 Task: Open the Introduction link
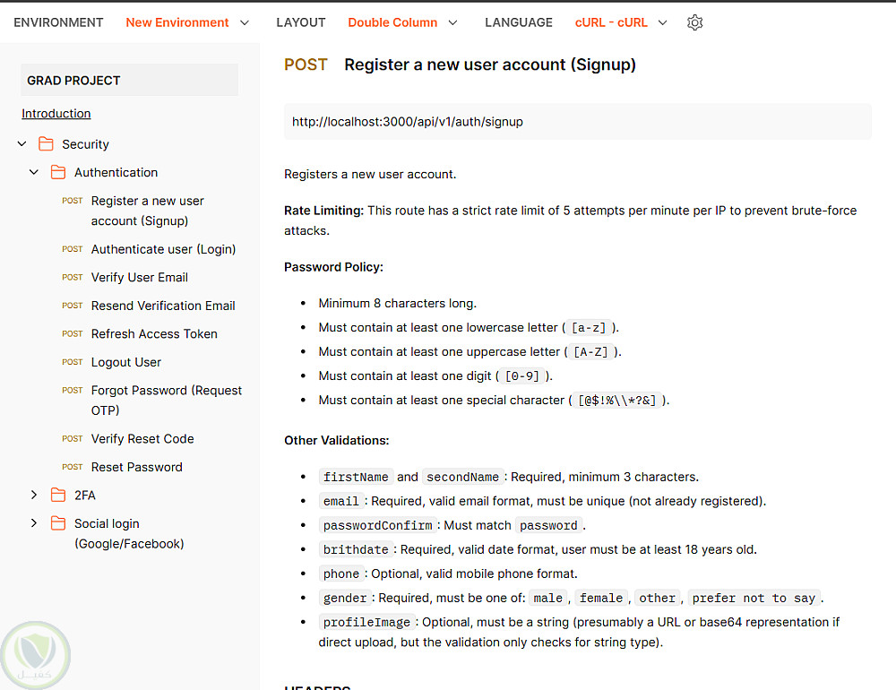click(x=56, y=114)
